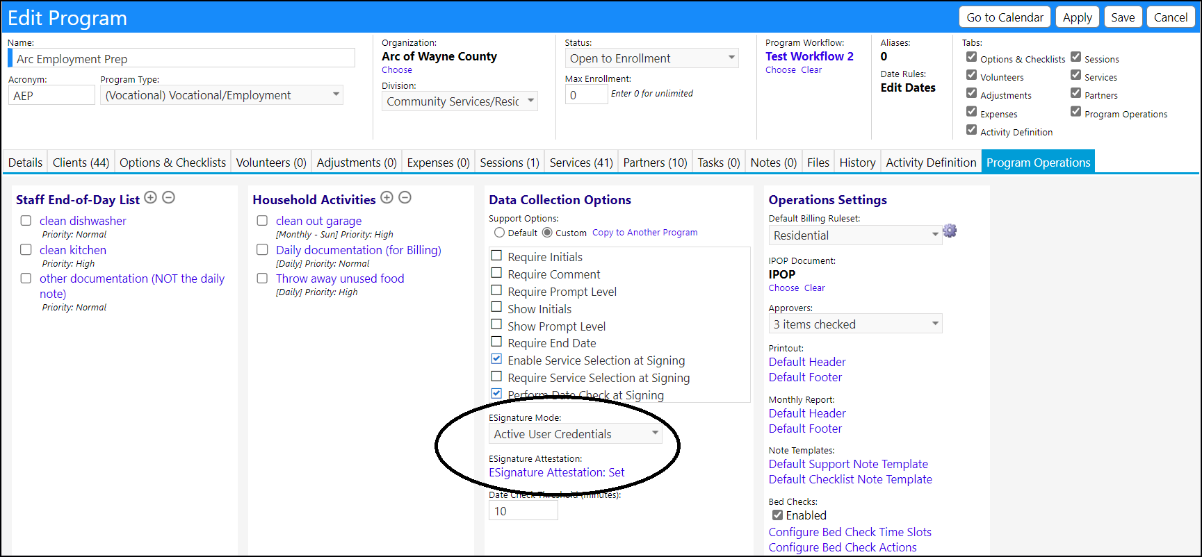Image resolution: width=1202 pixels, height=557 pixels.
Task: Open the History tab
Action: coord(857,163)
